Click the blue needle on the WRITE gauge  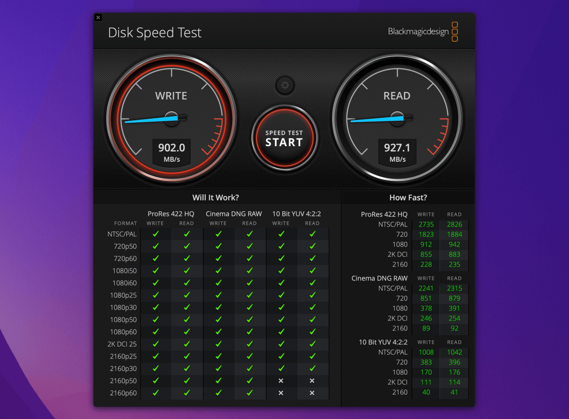[x=152, y=119]
